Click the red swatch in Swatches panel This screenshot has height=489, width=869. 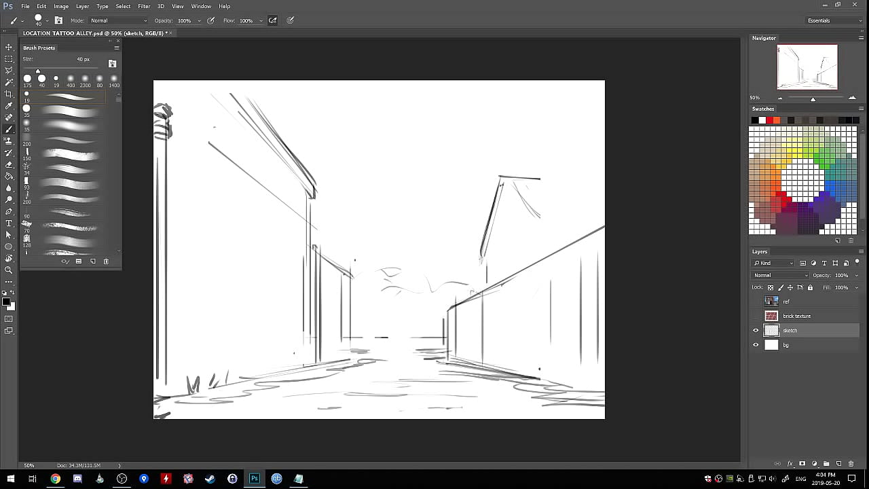click(769, 120)
